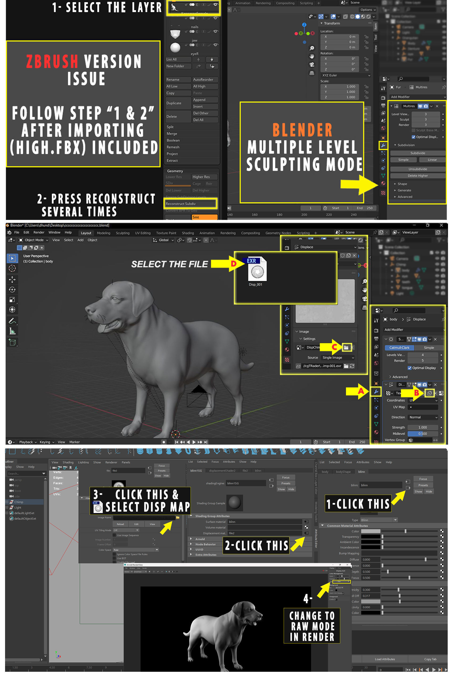Click Unsubdivide button in Multires panel
The height and width of the screenshot is (688, 452).
click(417, 169)
